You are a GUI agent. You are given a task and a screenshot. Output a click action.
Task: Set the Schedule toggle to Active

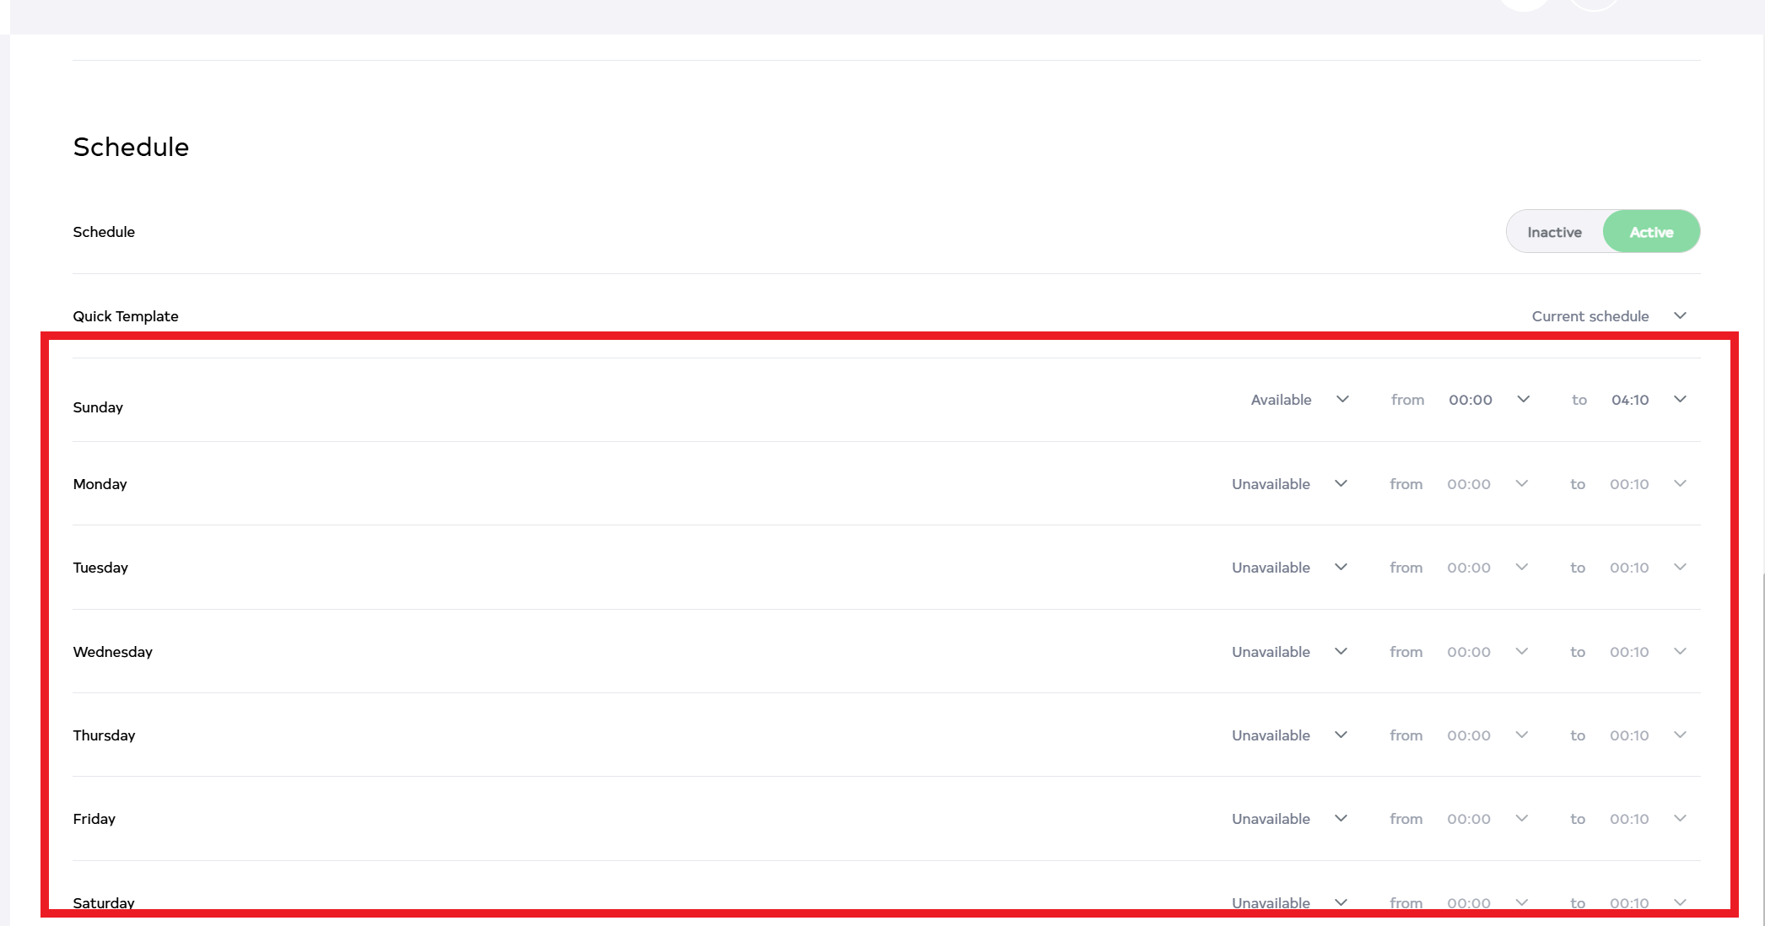coord(1650,232)
